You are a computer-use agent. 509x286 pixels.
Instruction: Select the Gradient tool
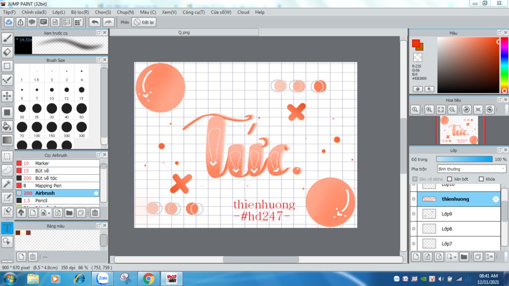7,140
